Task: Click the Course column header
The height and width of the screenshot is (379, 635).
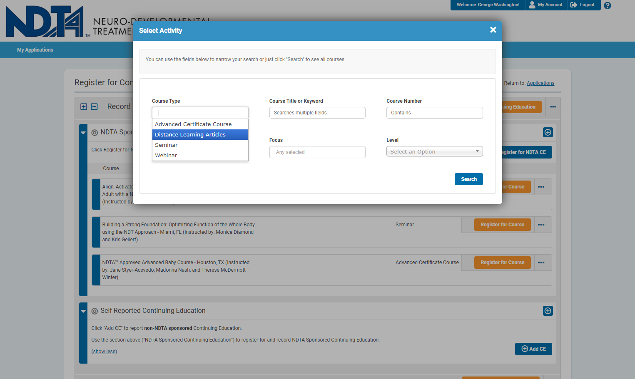Action: pos(111,168)
